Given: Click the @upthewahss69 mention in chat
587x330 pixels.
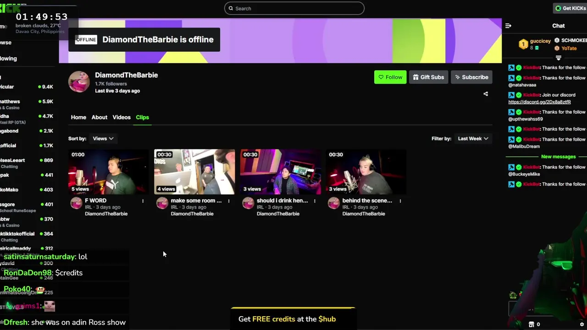Looking at the screenshot, I should (526, 119).
